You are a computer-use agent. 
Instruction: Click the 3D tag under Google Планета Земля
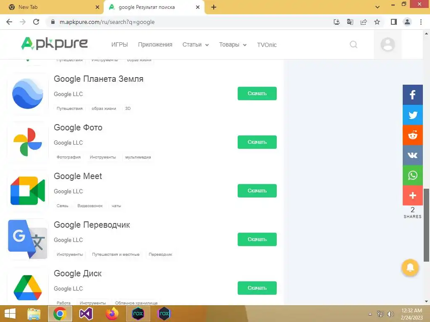128,109
